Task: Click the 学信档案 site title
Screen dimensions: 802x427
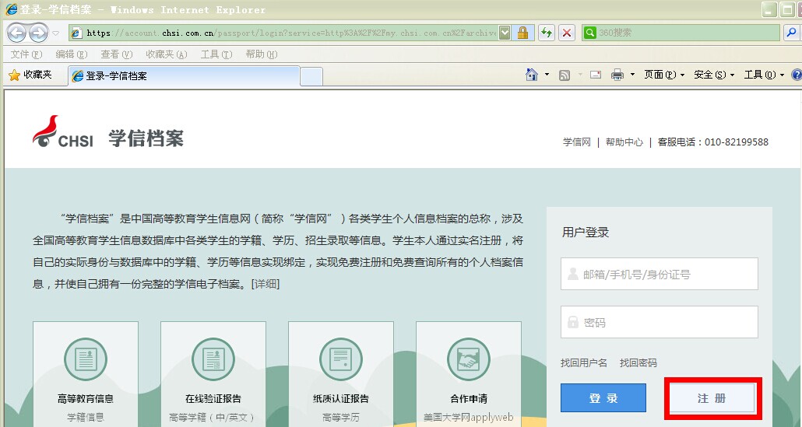Action: pos(146,138)
